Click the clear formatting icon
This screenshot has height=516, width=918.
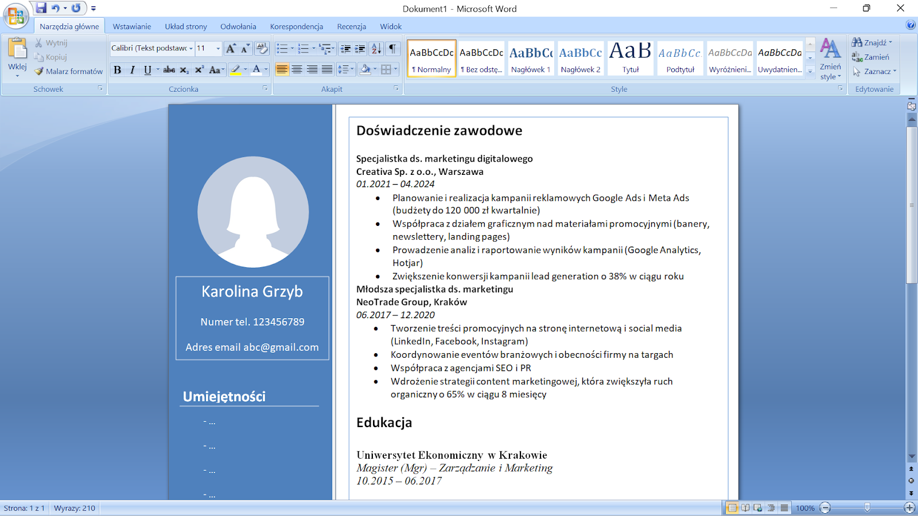coord(262,48)
